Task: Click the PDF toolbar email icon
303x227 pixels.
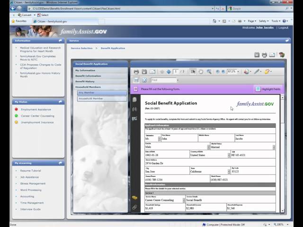Action: click(152, 71)
